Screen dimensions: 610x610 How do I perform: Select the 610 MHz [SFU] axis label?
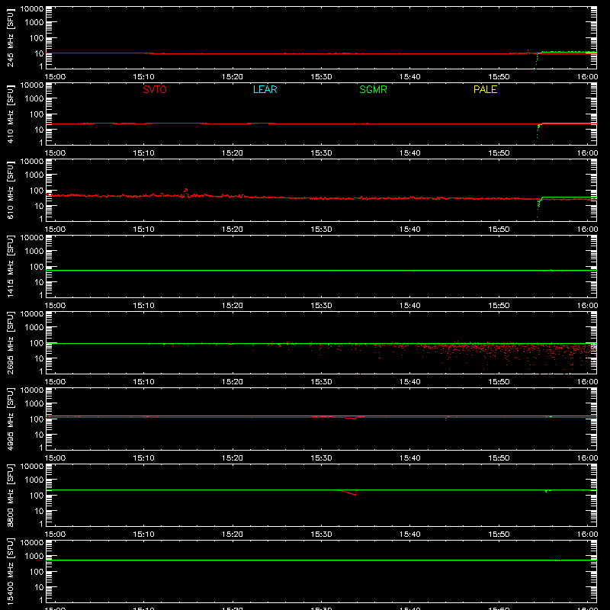[11, 190]
